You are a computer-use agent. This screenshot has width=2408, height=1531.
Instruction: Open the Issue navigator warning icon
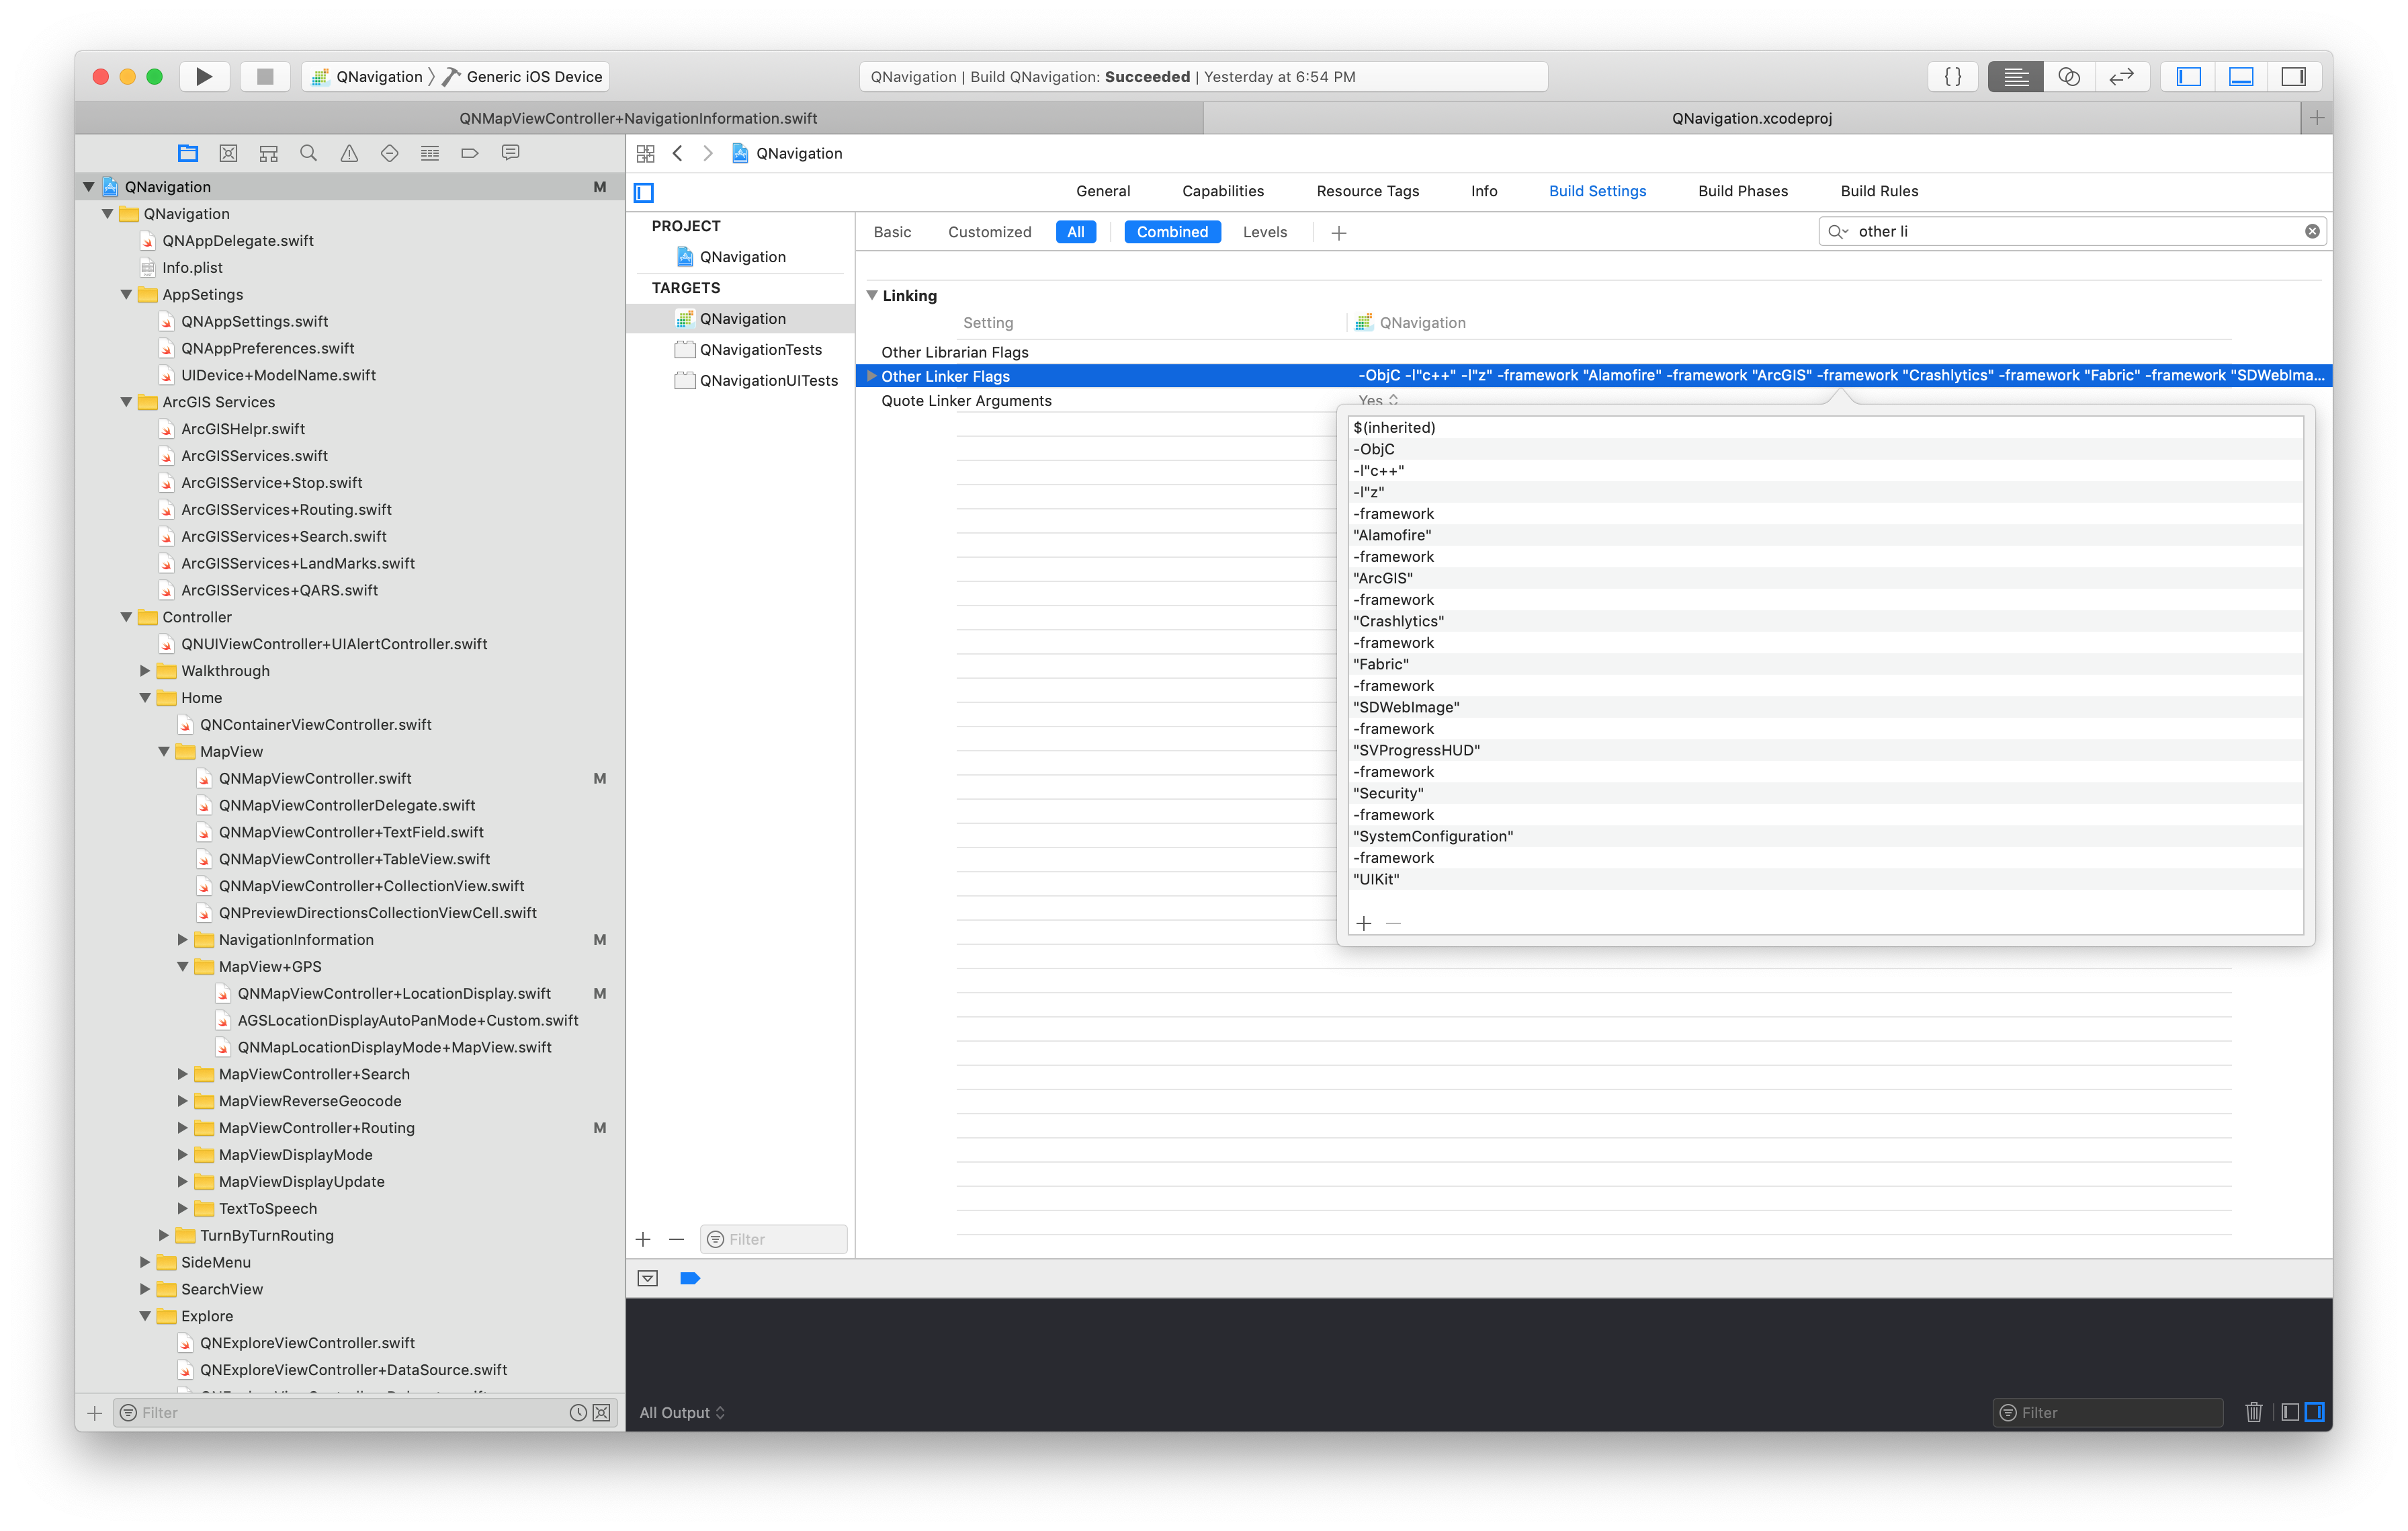(349, 153)
